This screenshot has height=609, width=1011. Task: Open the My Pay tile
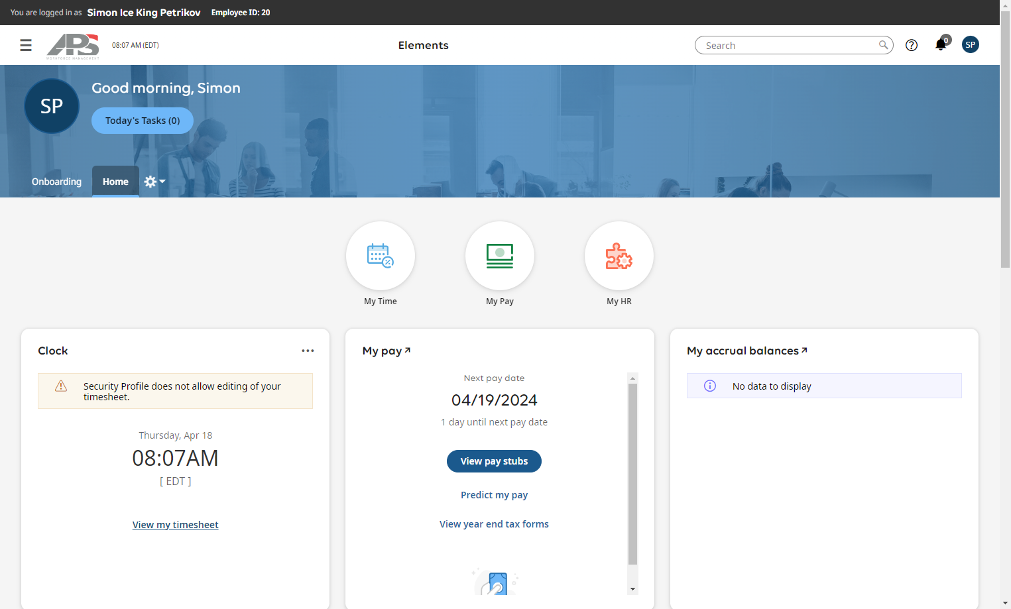point(500,256)
